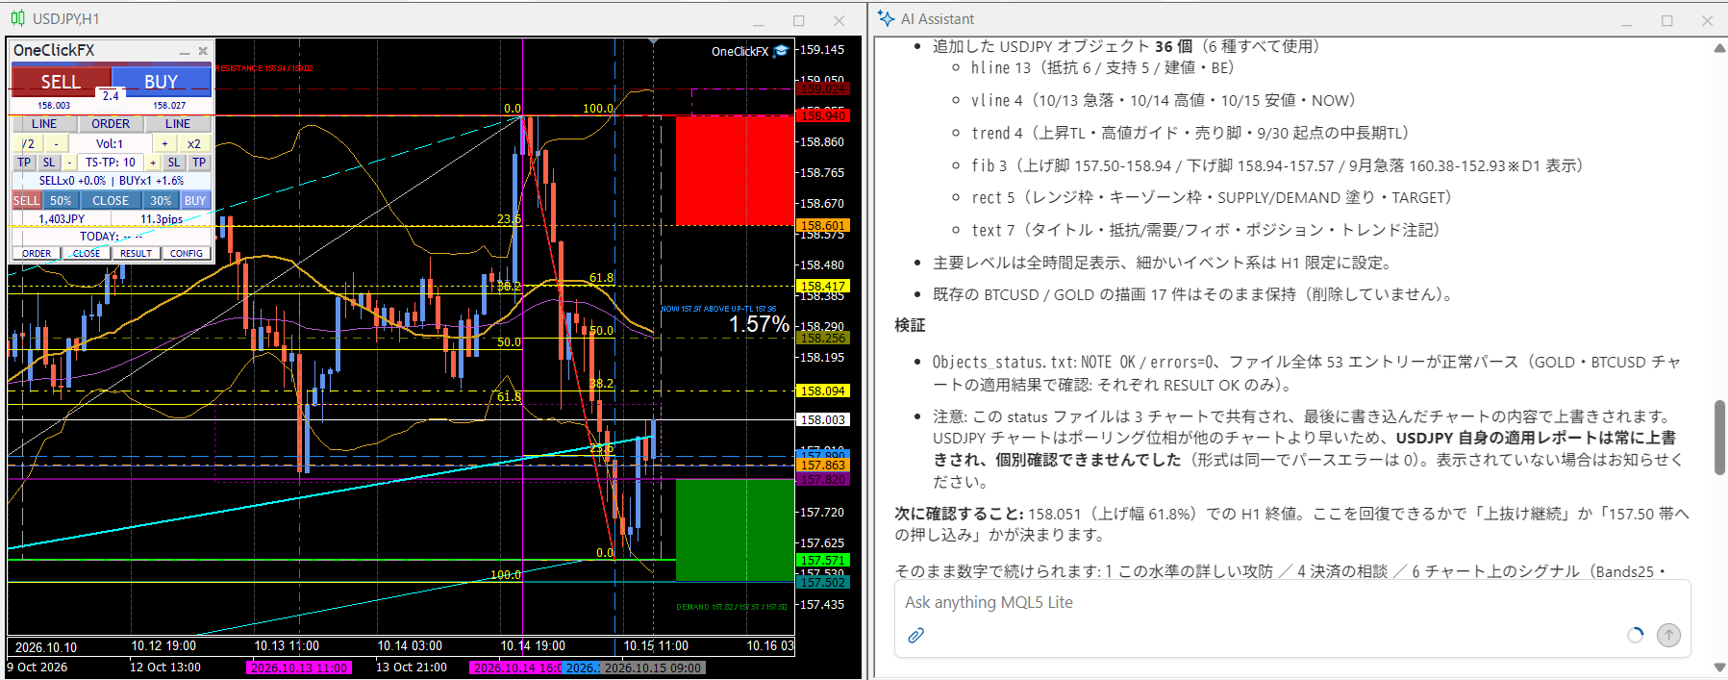Click the red 158.940 price label

pos(823,115)
